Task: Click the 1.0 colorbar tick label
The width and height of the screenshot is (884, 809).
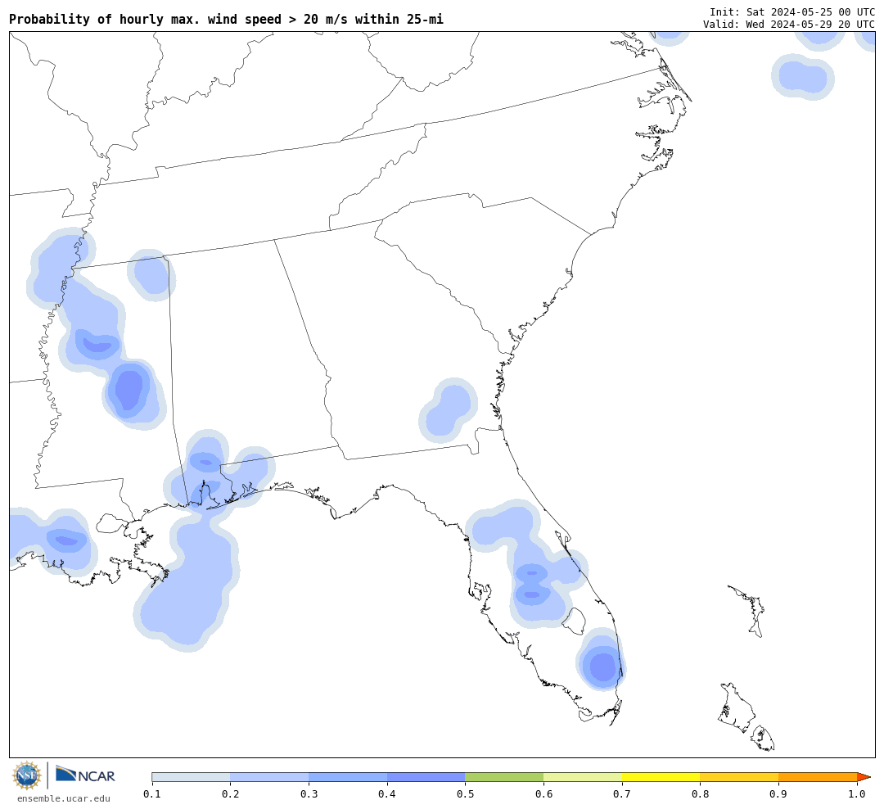Action: click(857, 794)
